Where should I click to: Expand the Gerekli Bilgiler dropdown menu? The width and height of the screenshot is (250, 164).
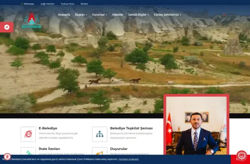[138, 15]
